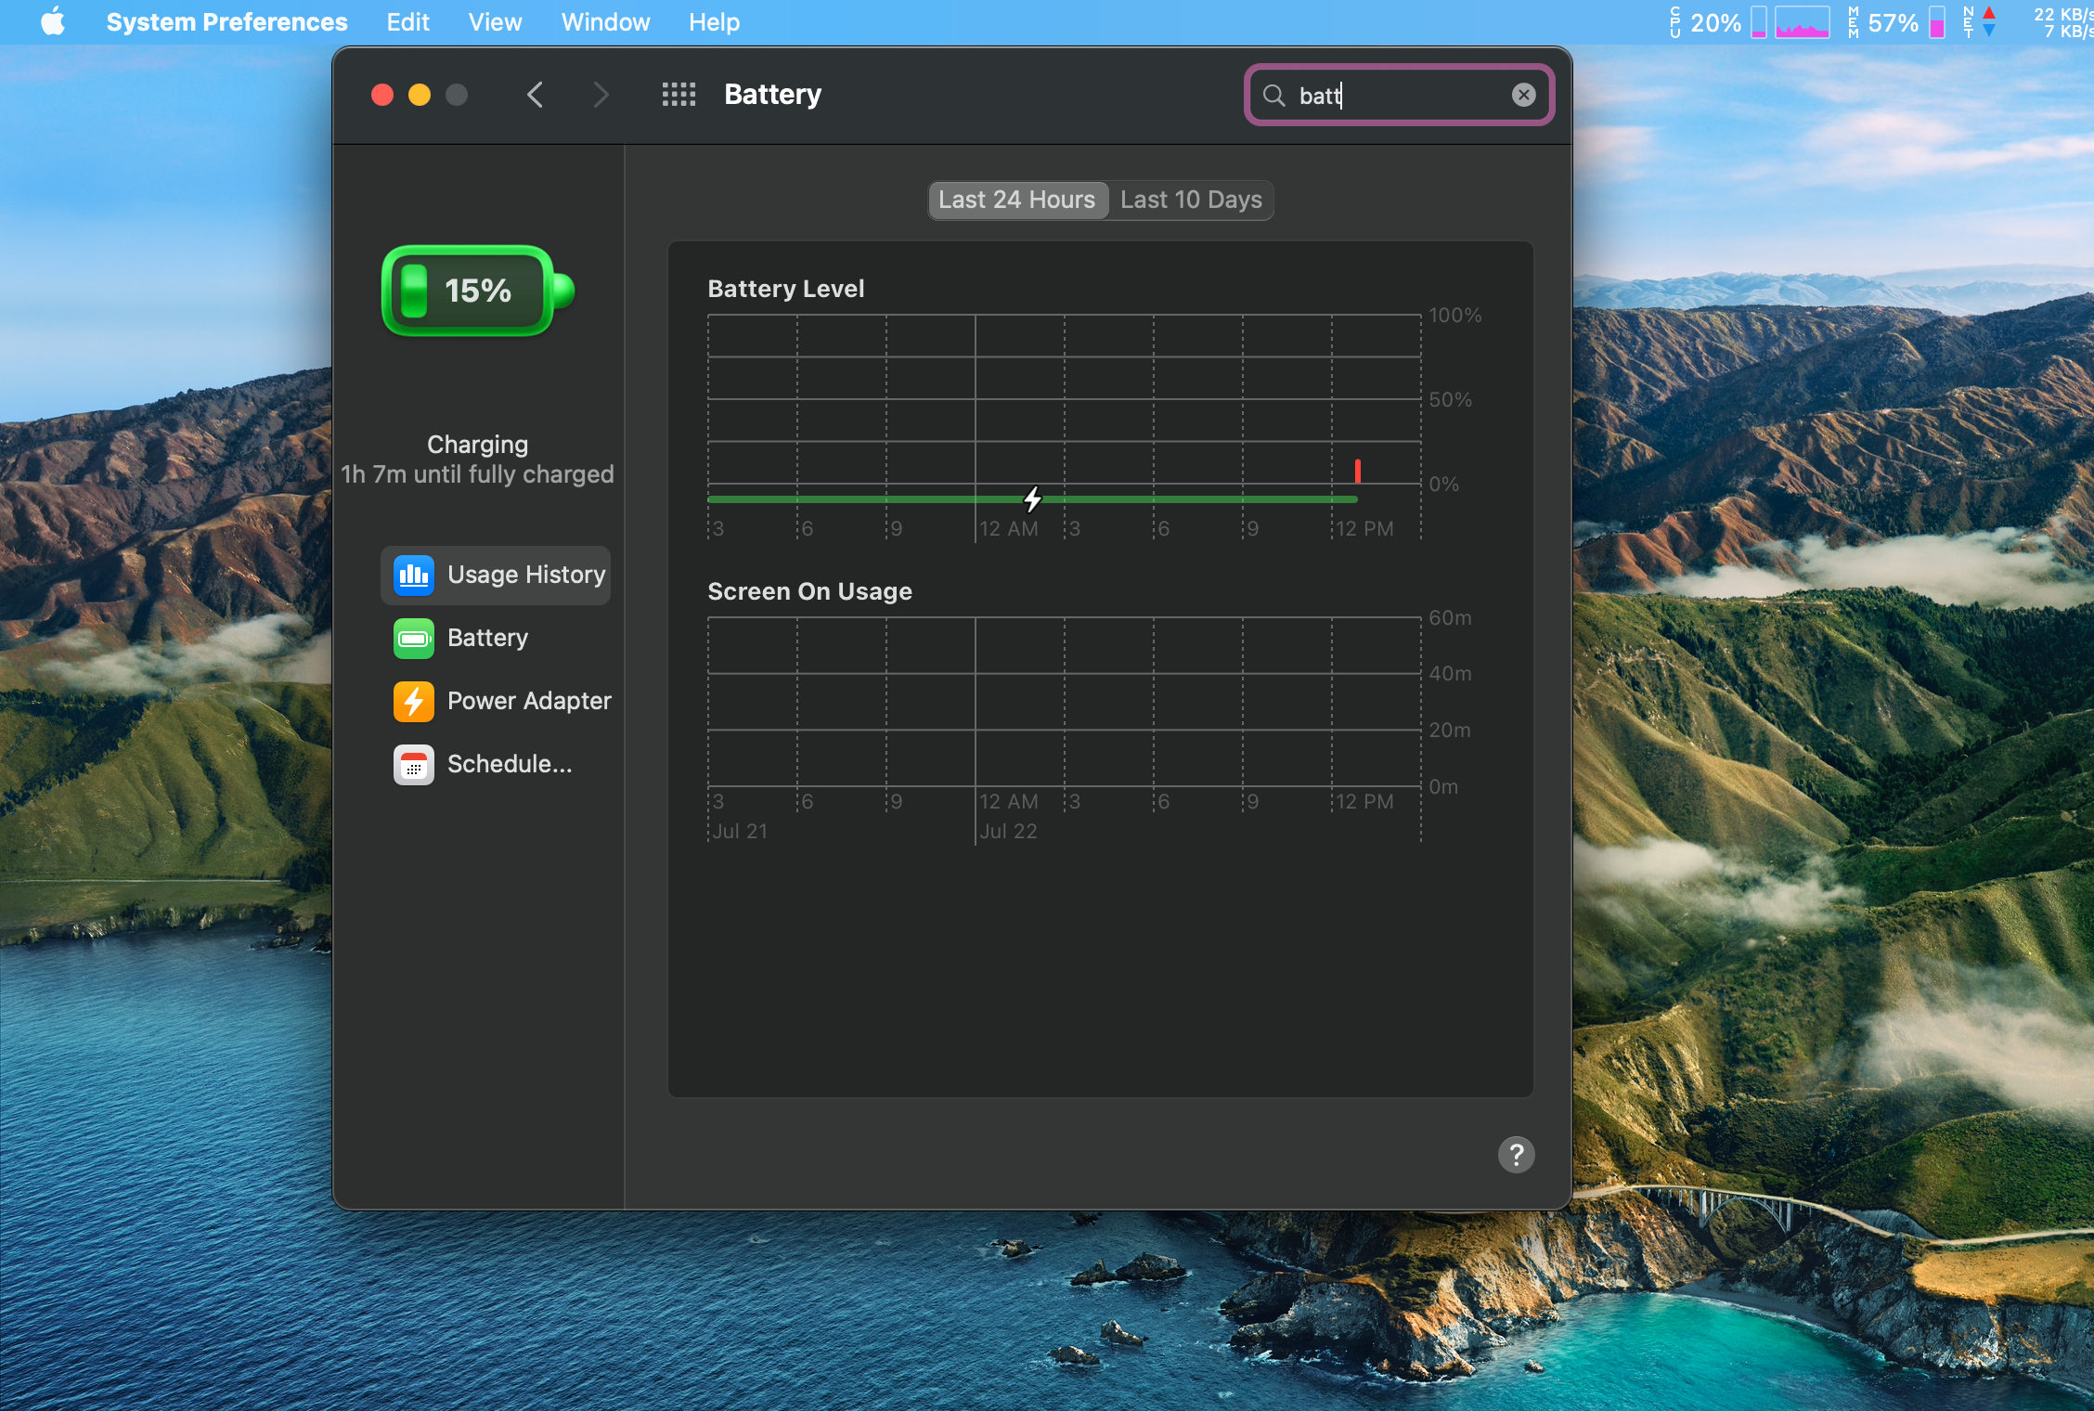Click the memory usage indicator in menu bar
Screen dimensions: 2094x1411
point(1894,21)
